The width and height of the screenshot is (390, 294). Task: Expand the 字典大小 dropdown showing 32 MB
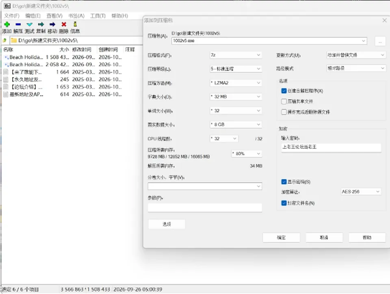[236, 97]
